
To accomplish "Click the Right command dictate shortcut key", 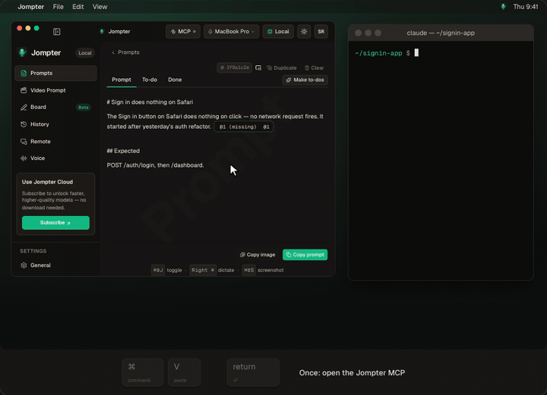I will tap(203, 270).
